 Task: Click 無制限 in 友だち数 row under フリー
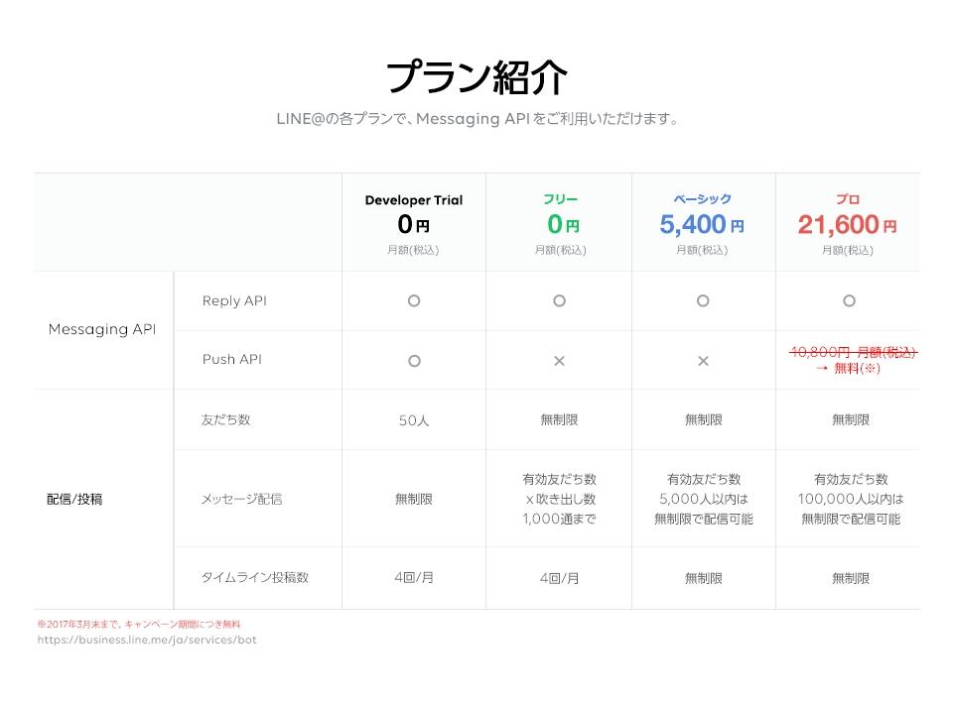pos(559,419)
